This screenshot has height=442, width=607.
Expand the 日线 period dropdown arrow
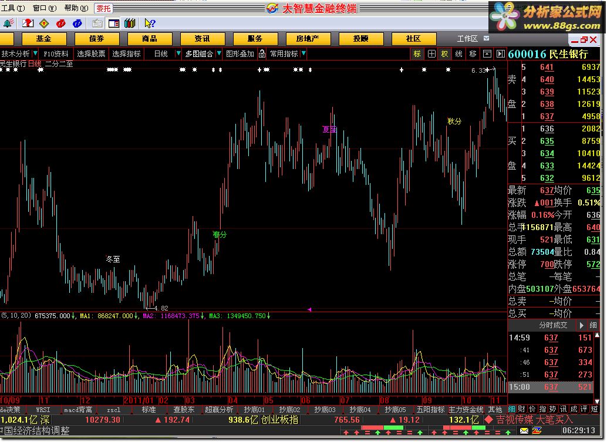coord(178,53)
